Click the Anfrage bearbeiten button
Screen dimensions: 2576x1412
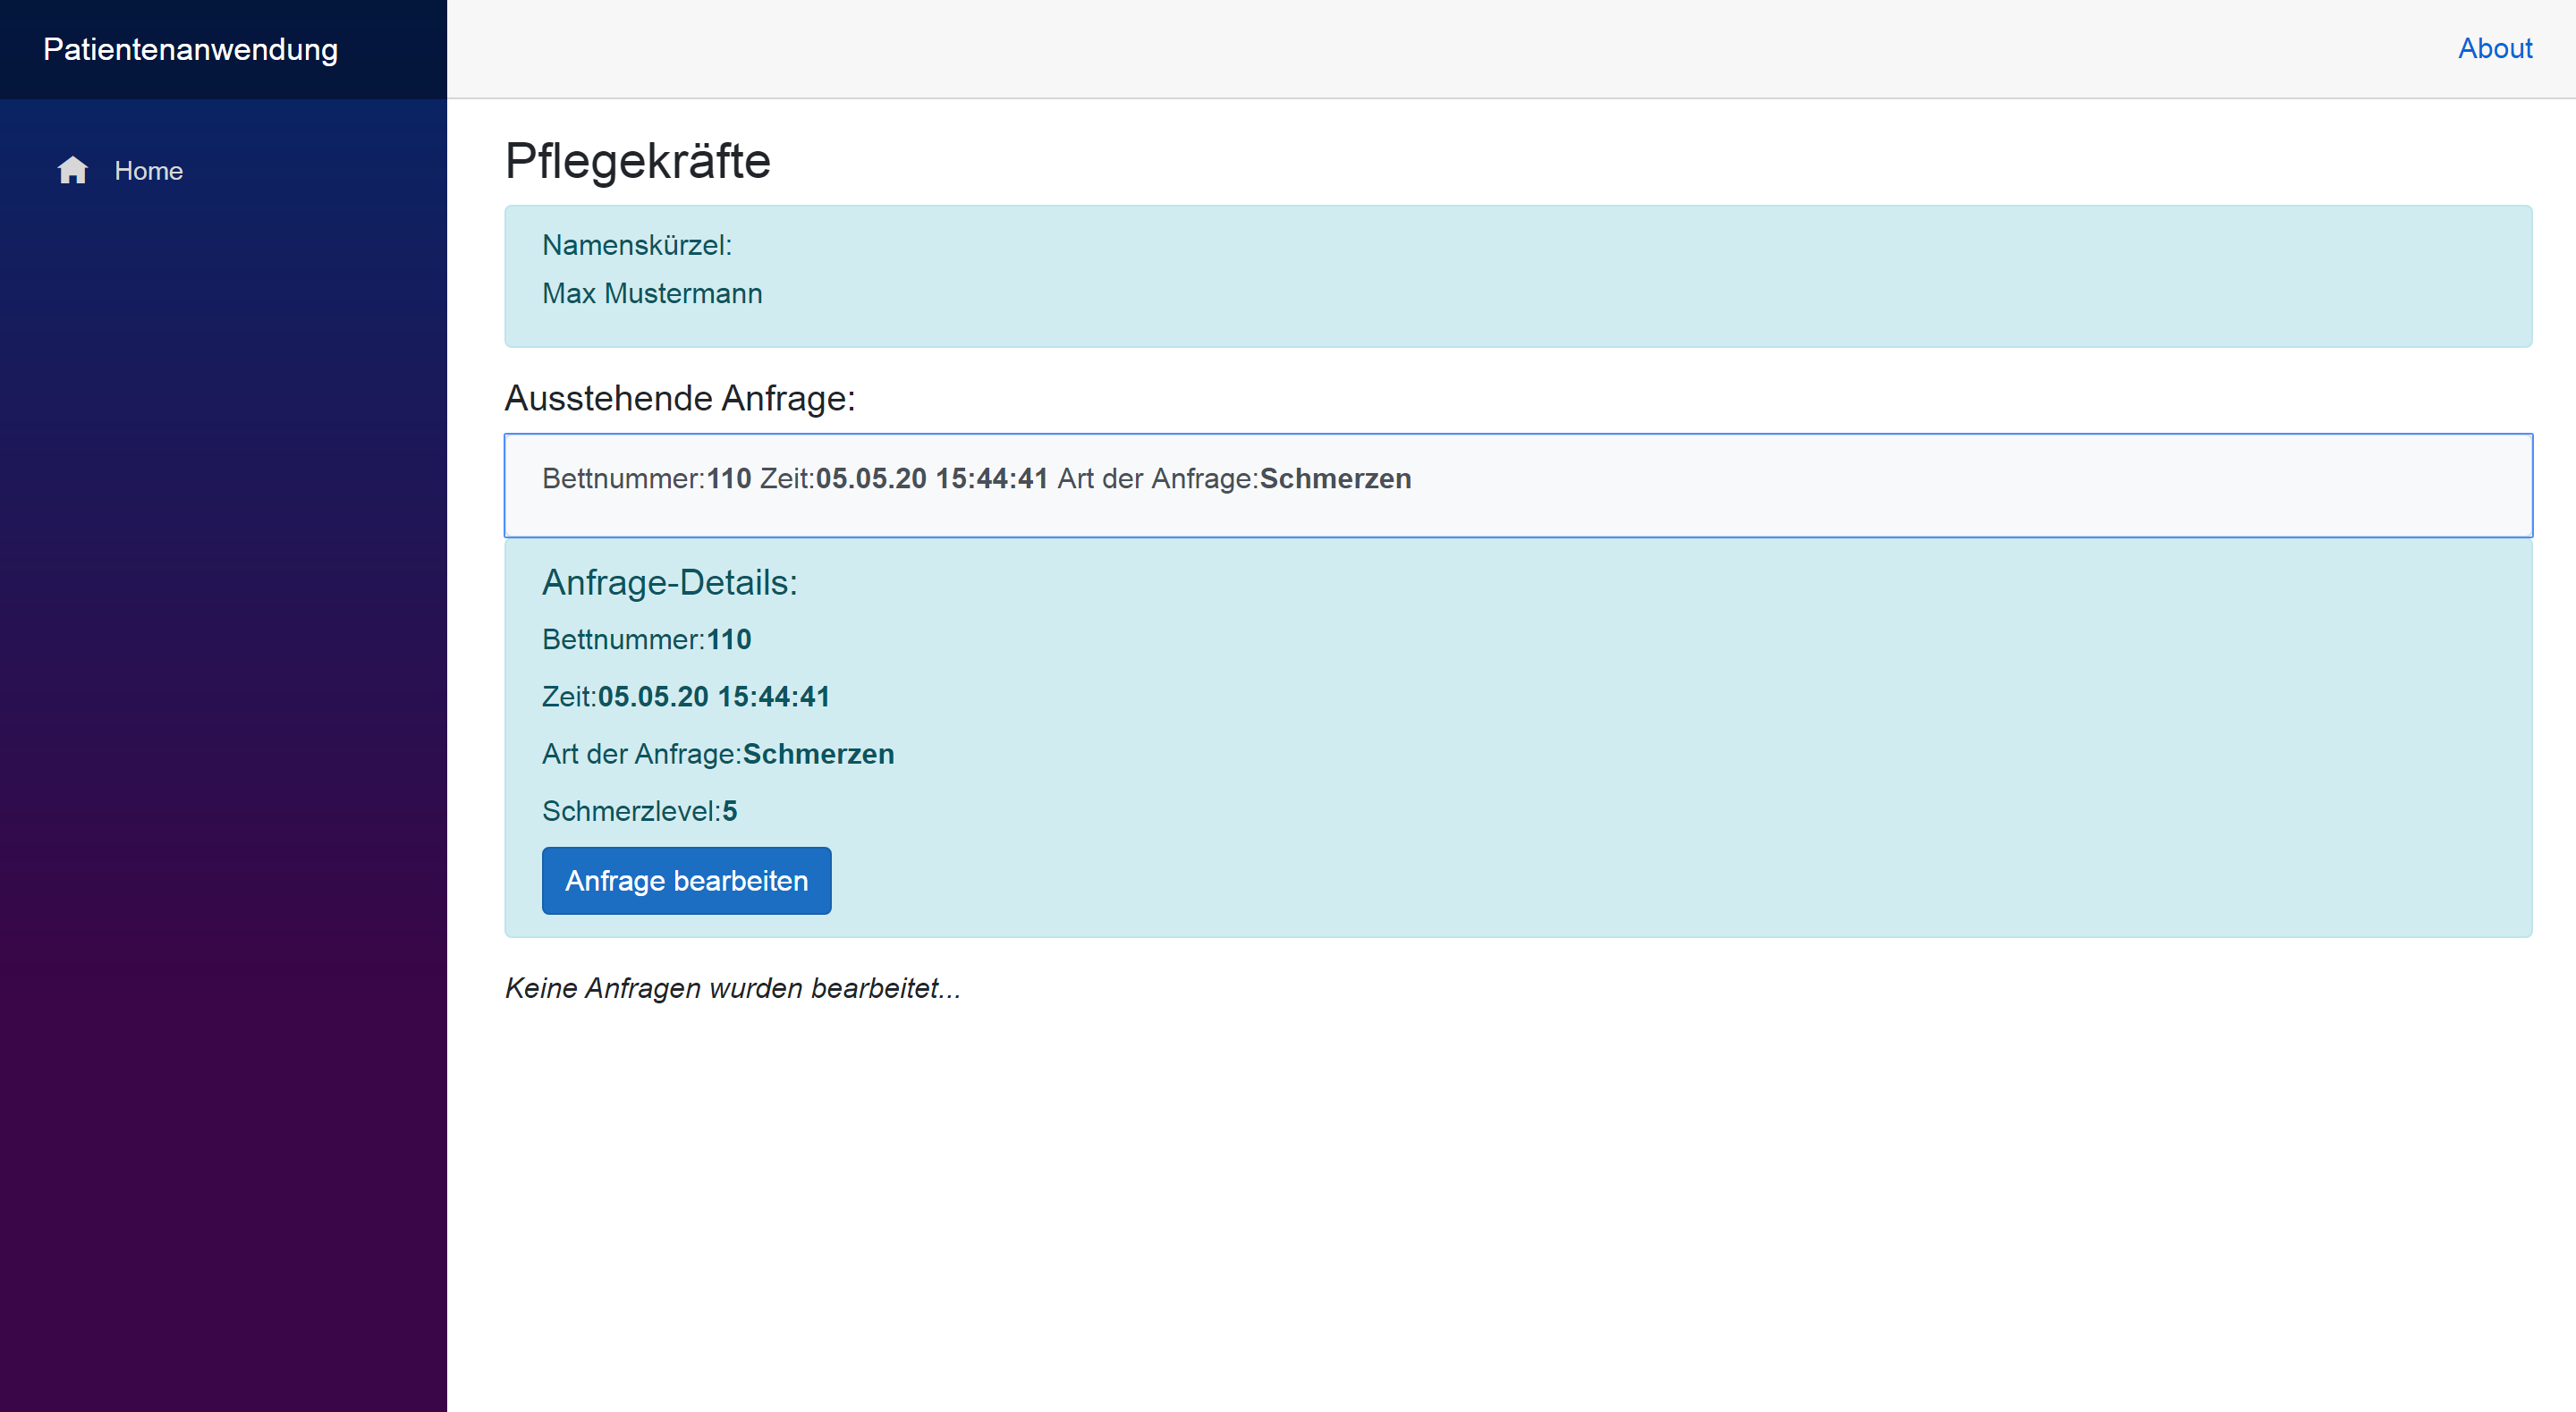tap(686, 880)
